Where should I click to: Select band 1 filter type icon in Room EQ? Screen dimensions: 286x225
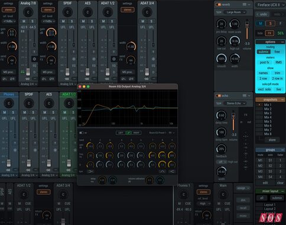(x=90, y=172)
